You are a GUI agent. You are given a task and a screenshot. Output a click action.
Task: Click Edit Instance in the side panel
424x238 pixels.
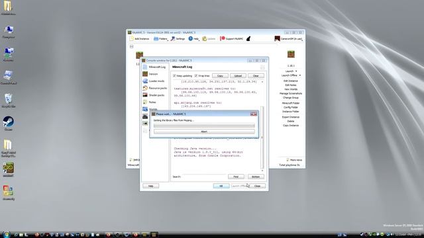[x=291, y=81]
